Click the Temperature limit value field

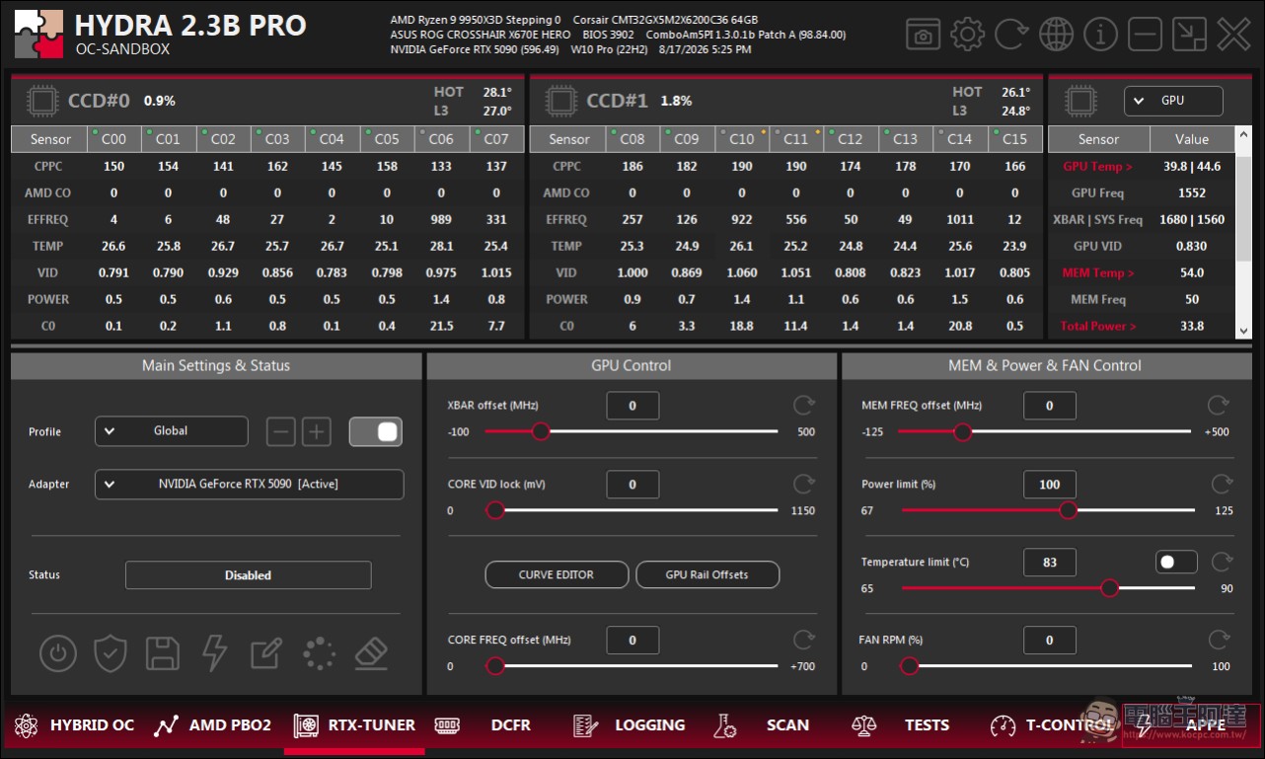(1050, 562)
